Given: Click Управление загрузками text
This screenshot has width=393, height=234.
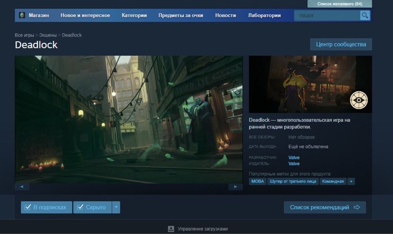Looking at the screenshot, I should [203, 229].
